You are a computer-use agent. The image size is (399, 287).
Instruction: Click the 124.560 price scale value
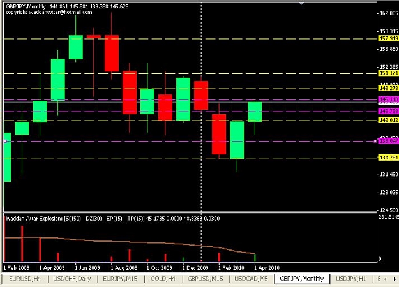(389, 210)
